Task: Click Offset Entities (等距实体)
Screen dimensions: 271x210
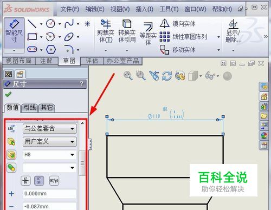Action: (148, 34)
